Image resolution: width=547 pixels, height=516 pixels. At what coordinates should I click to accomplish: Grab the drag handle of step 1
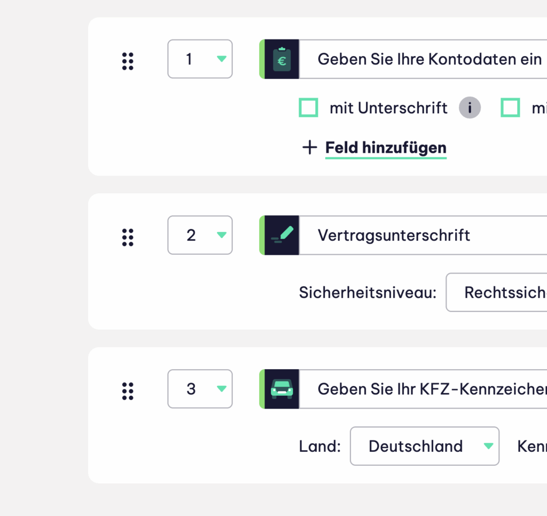[128, 61]
